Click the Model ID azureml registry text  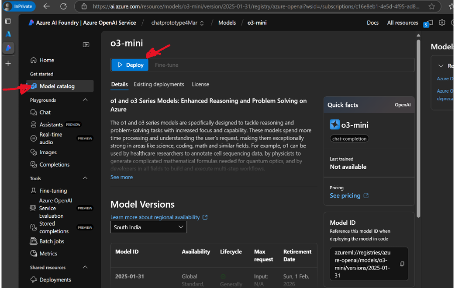tap(362, 264)
